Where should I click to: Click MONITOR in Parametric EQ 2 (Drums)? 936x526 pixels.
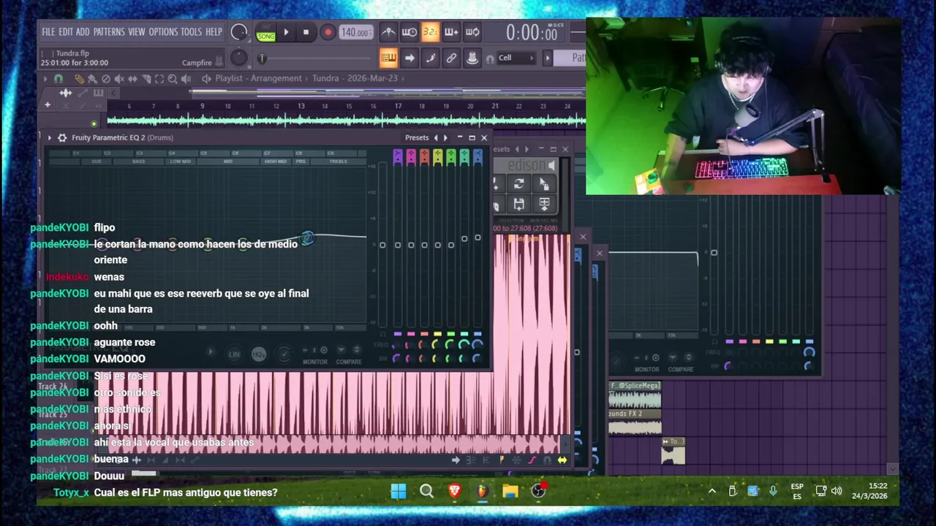[315, 362]
